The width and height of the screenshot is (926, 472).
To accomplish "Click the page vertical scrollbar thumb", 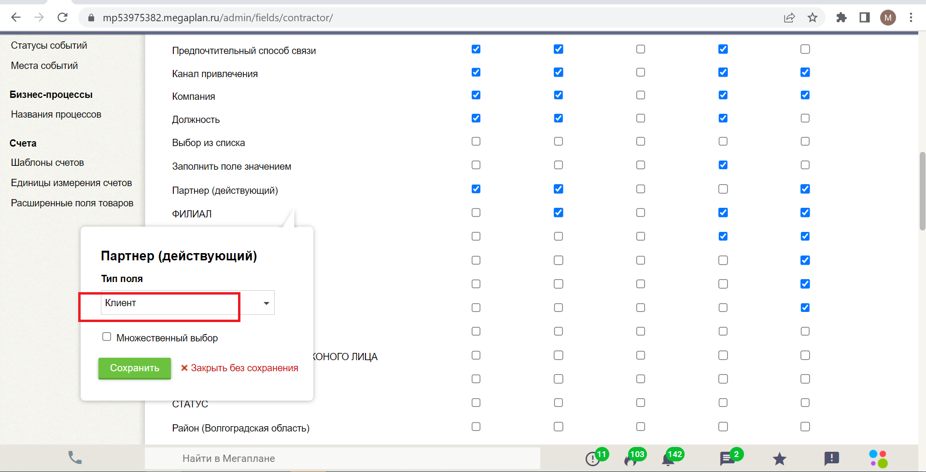I will click(922, 191).
